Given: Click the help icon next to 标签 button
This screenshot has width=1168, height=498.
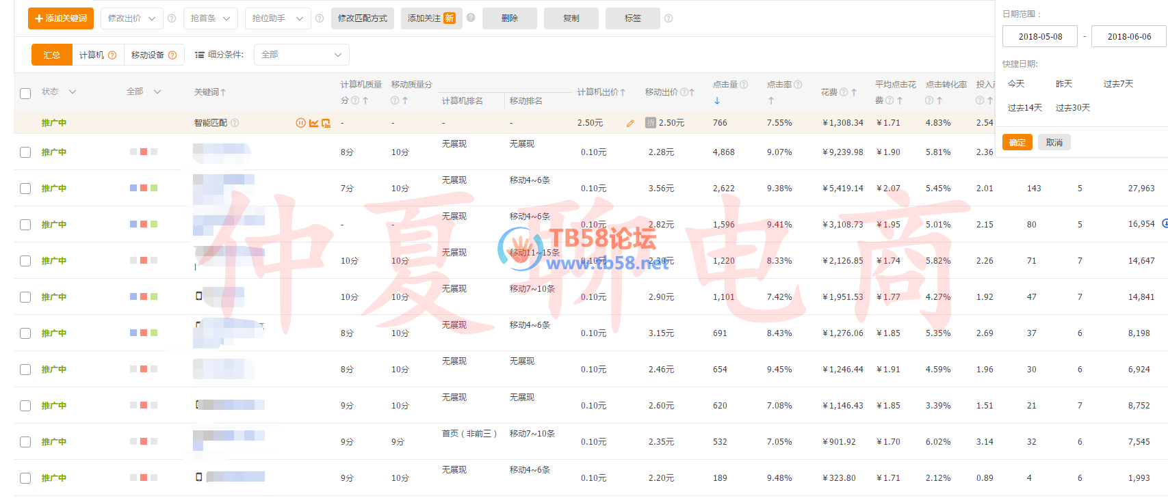Looking at the screenshot, I should coord(669,18).
